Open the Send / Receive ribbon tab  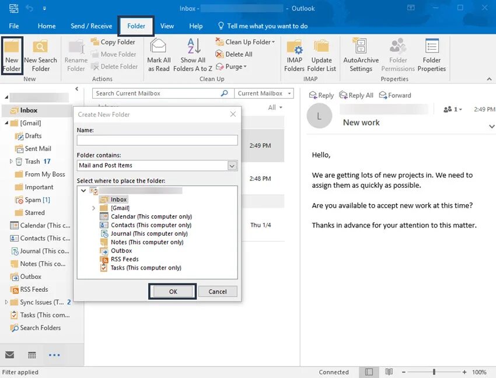[x=91, y=26]
